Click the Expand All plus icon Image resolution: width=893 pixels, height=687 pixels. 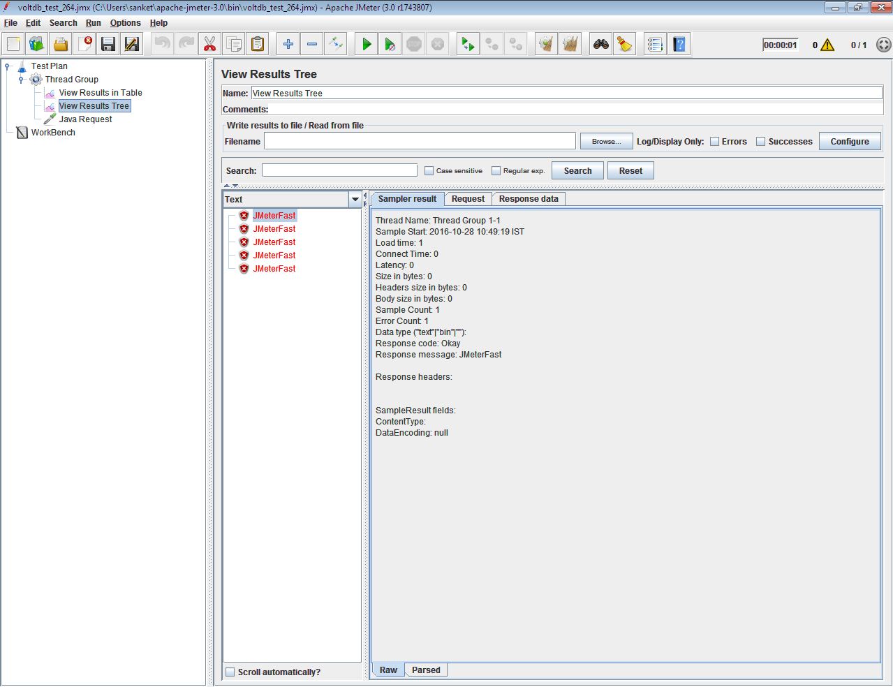288,44
